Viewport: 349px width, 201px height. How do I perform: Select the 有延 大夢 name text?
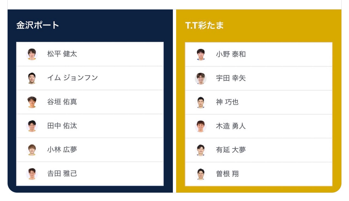pos(231,150)
